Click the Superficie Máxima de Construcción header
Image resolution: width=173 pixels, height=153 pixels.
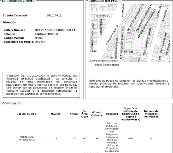point(130,114)
